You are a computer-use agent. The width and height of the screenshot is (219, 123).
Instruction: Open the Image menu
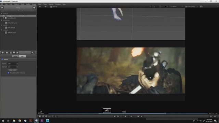click(34, 4)
